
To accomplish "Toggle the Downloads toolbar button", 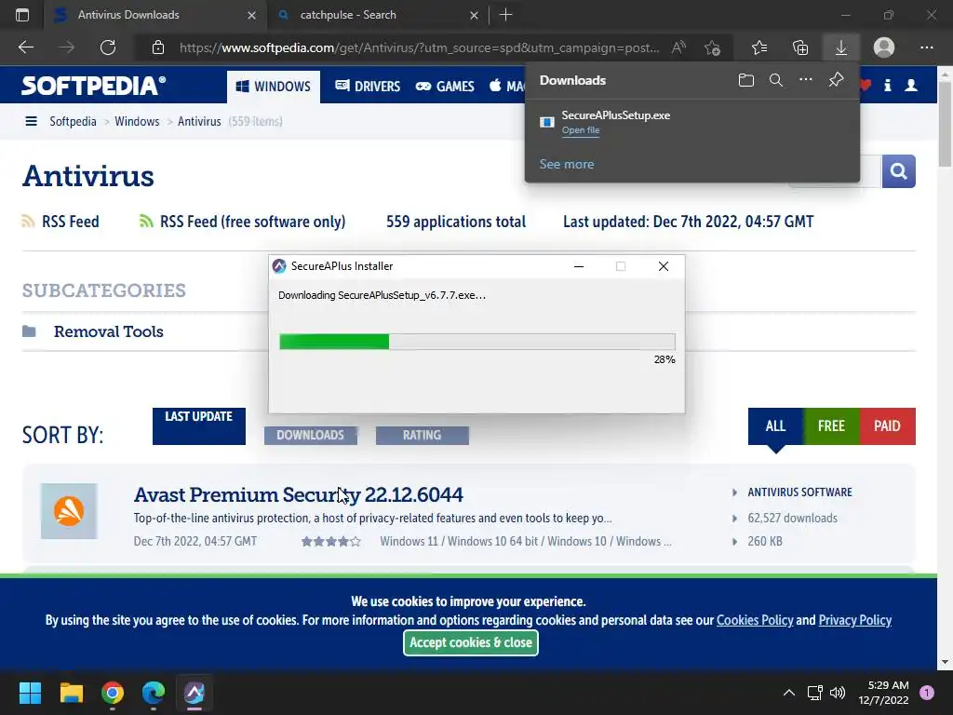I will click(841, 47).
